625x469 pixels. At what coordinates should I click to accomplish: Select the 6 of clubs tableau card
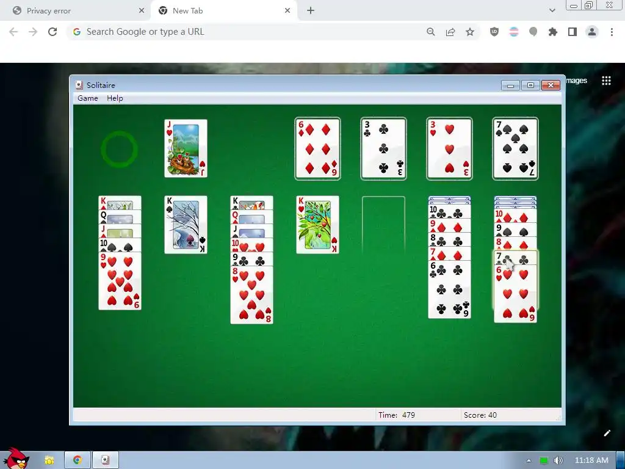(x=449, y=290)
